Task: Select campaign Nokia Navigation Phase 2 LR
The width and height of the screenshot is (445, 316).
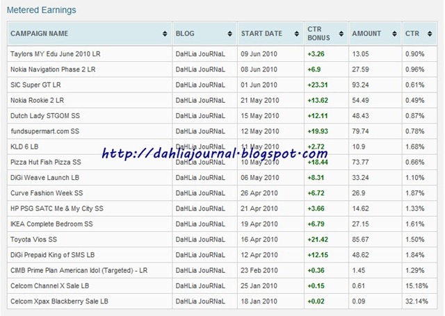Action: pos(53,69)
